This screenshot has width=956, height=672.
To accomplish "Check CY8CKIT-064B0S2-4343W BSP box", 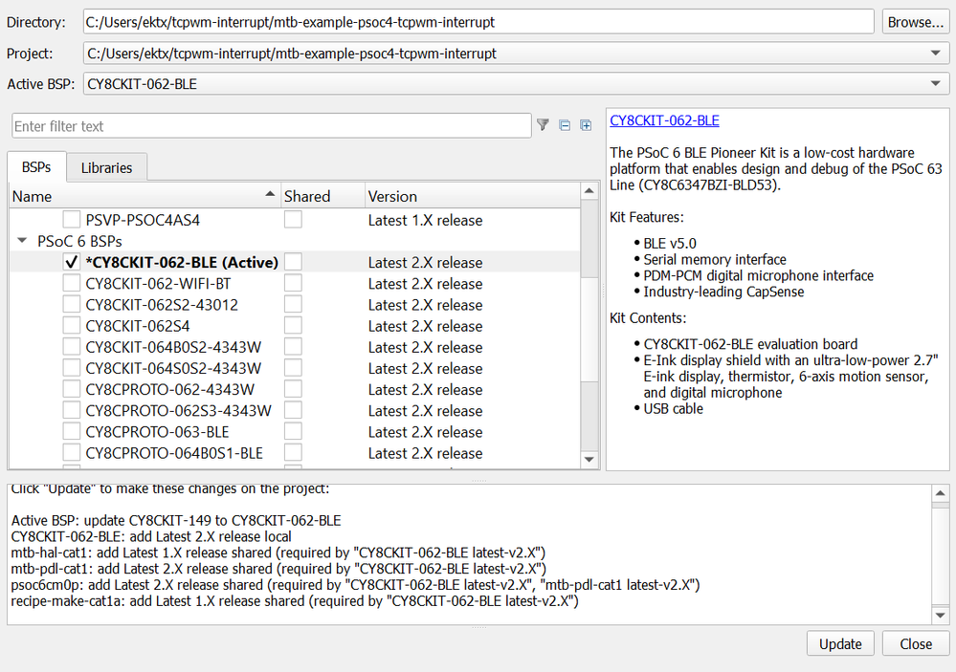I will pos(72,347).
